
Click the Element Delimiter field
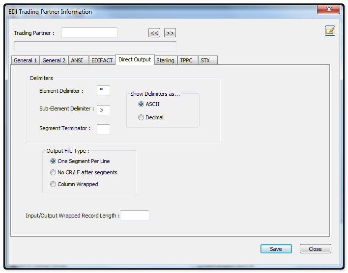point(103,90)
